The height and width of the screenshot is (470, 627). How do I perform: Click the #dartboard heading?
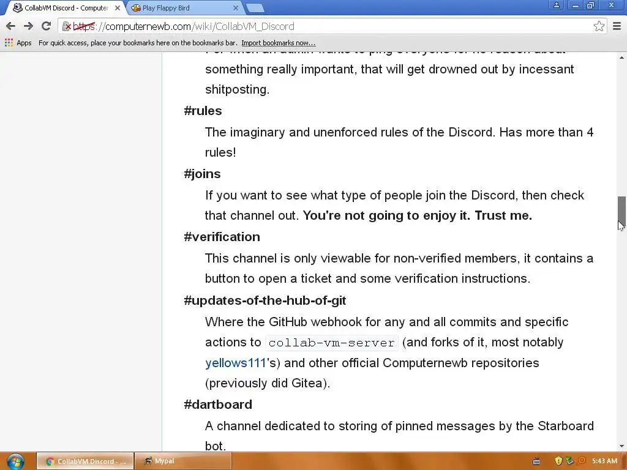pyautogui.click(x=218, y=405)
